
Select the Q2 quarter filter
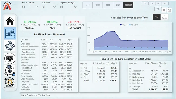152,4
